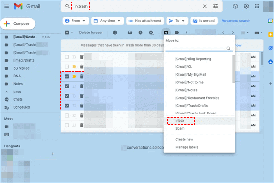Uncheck the starred selected email checkbox
The height and width of the screenshot is (183, 274).
(67, 77)
